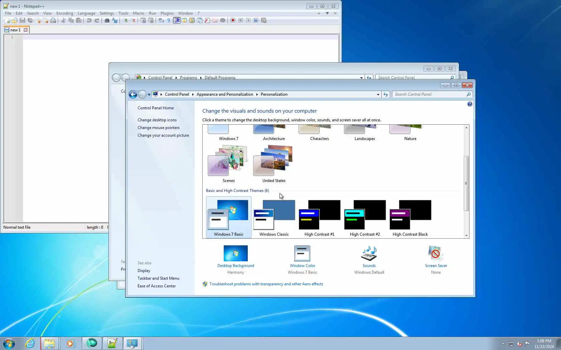Viewport: 561px width, 350px height.
Task: Click the Replace icon in Notepad++ toolbar
Action: 115,20
